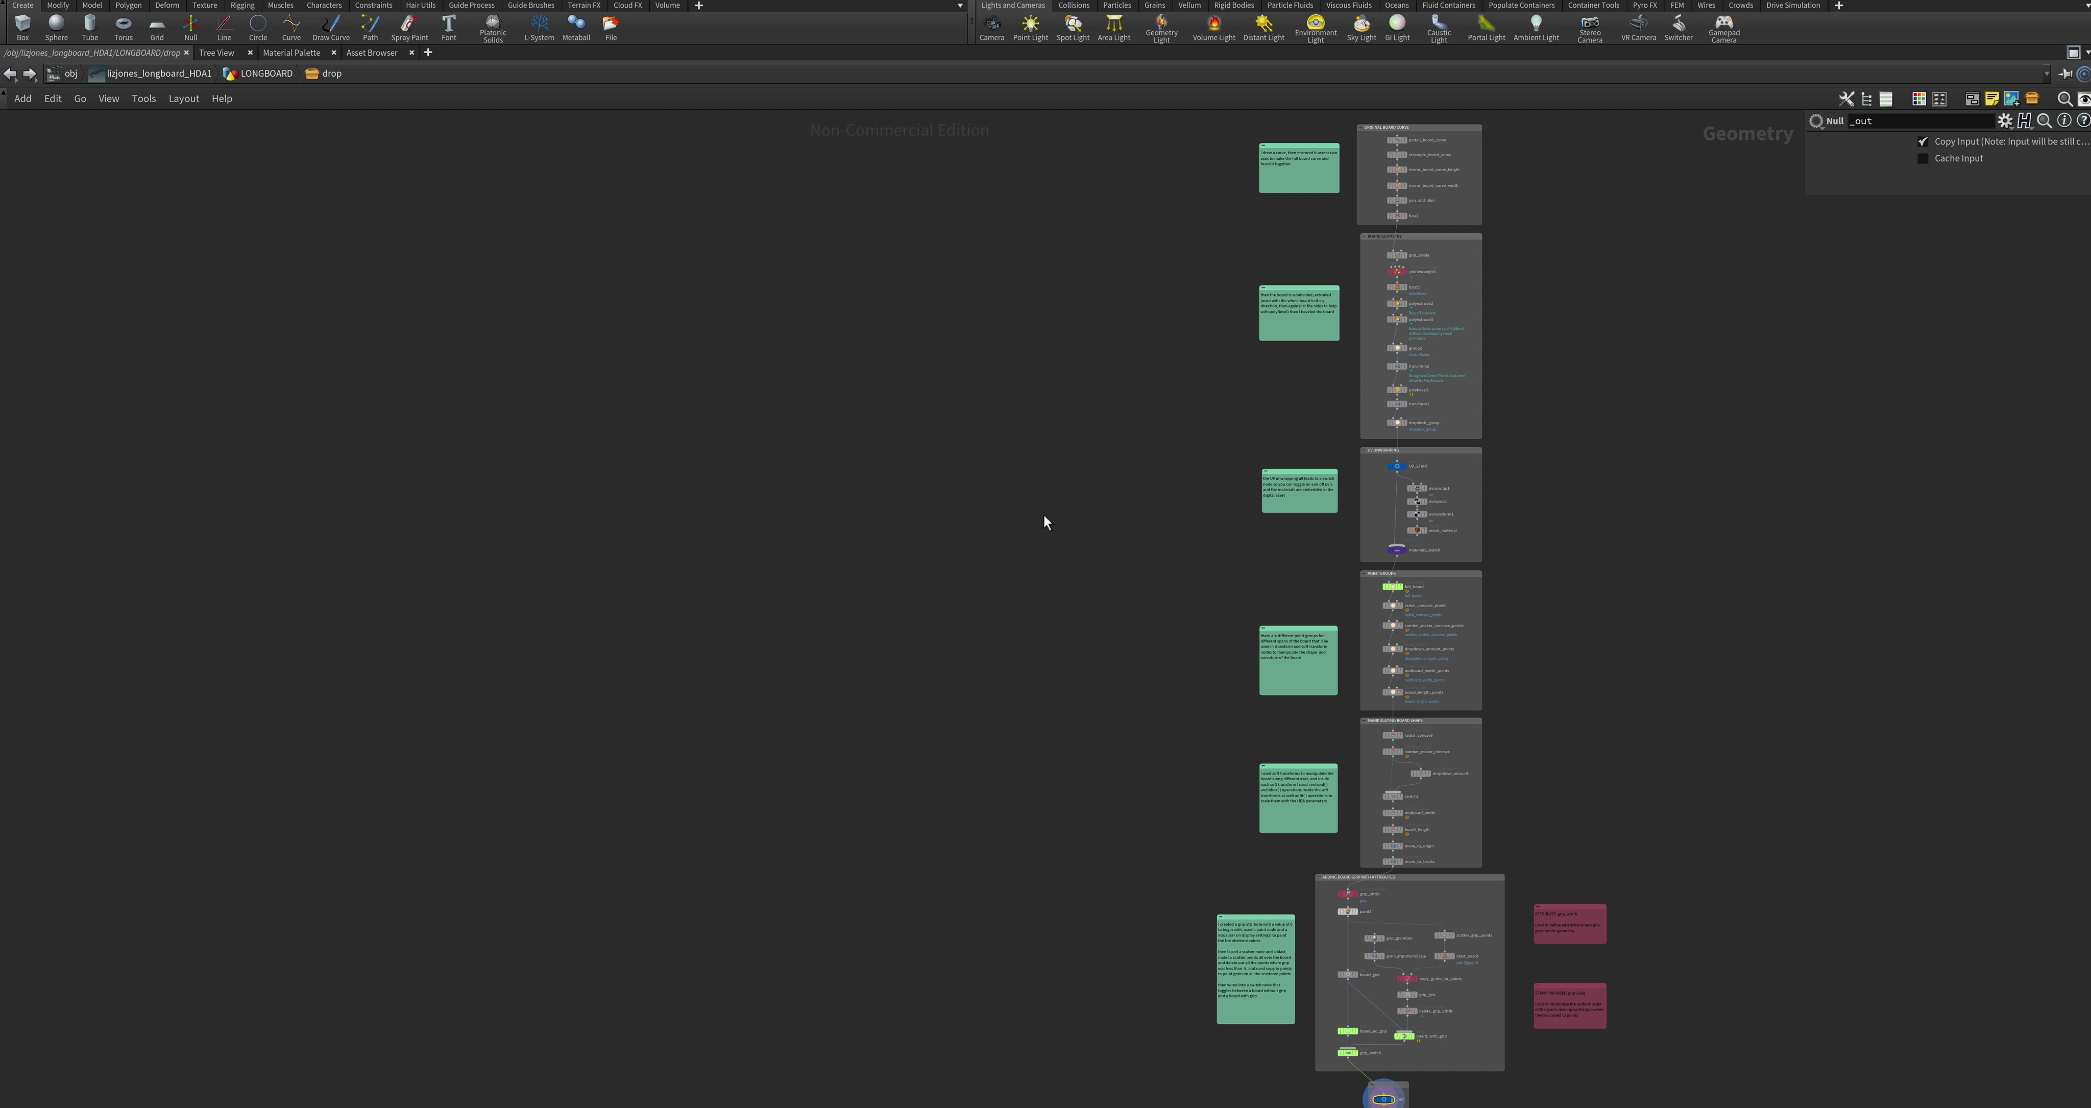The width and height of the screenshot is (2091, 1108).
Task: Select the Line shelf tool
Action: (224, 28)
